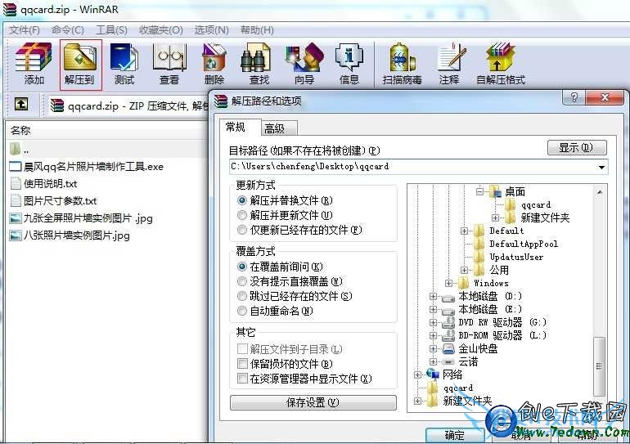Screen dimensions: 630x444
Task: Select 没有提示直接覆盖 radio option
Action: (242, 281)
